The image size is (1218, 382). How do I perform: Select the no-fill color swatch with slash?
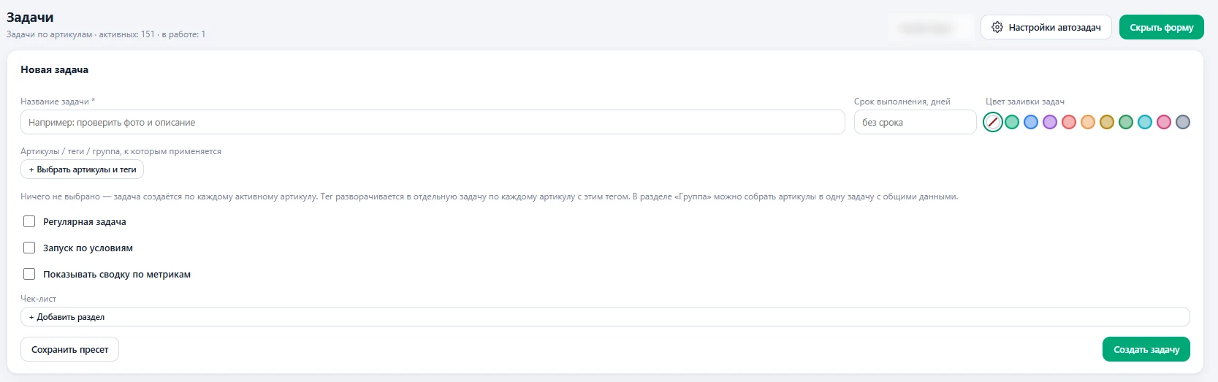(x=993, y=122)
